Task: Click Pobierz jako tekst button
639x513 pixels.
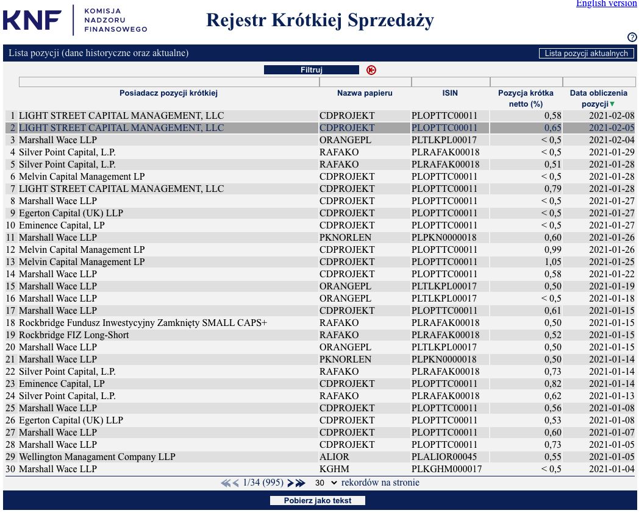Action: [318, 500]
